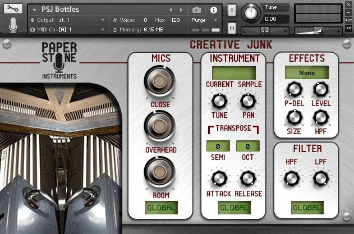Minimize the instrument header view
Viewport: 354px width, 234px height.
[348, 12]
